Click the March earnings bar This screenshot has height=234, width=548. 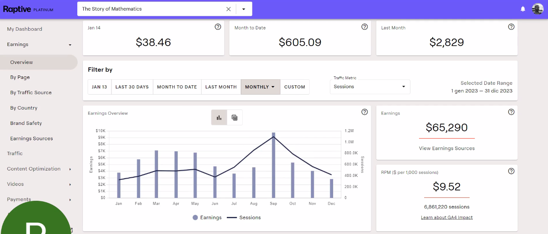coord(157,174)
